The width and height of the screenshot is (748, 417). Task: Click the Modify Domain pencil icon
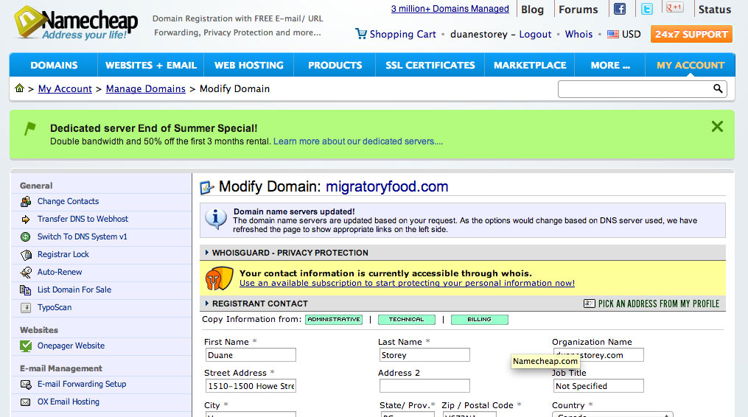[206, 188]
